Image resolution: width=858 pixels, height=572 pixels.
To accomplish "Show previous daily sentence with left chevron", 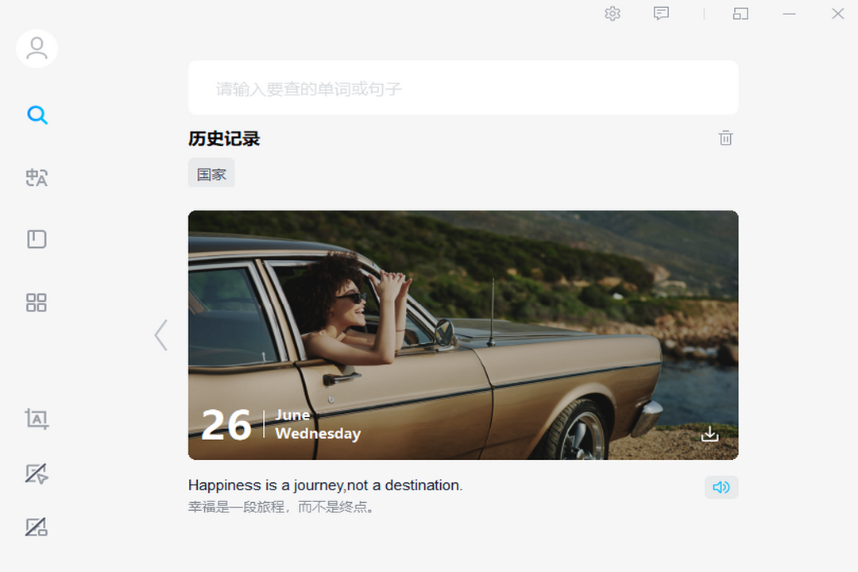I will (160, 335).
